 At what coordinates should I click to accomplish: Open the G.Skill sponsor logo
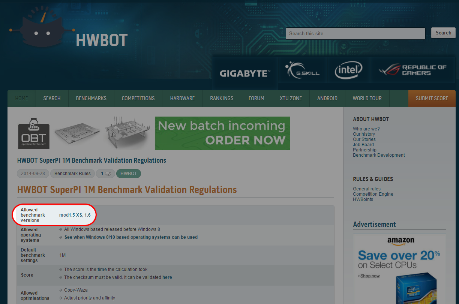303,70
